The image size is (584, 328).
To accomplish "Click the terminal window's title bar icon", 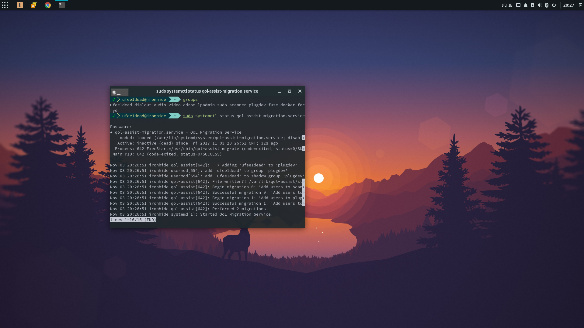I will (x=120, y=92).
